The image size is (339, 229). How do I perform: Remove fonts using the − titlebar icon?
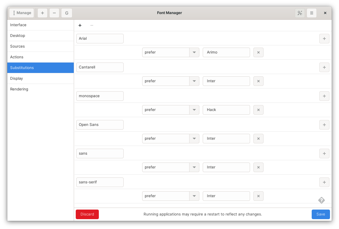(54, 13)
